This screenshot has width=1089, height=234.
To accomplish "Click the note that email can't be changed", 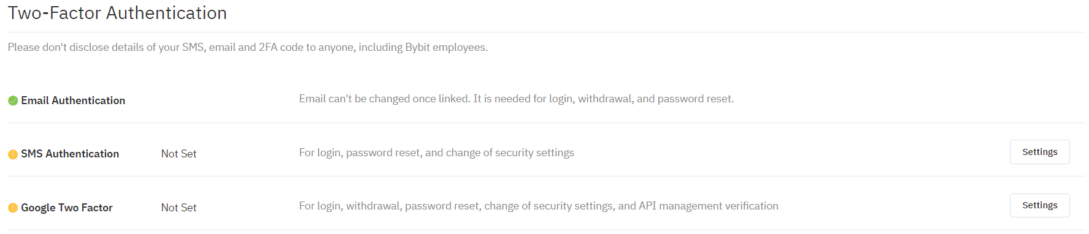I will point(516,99).
